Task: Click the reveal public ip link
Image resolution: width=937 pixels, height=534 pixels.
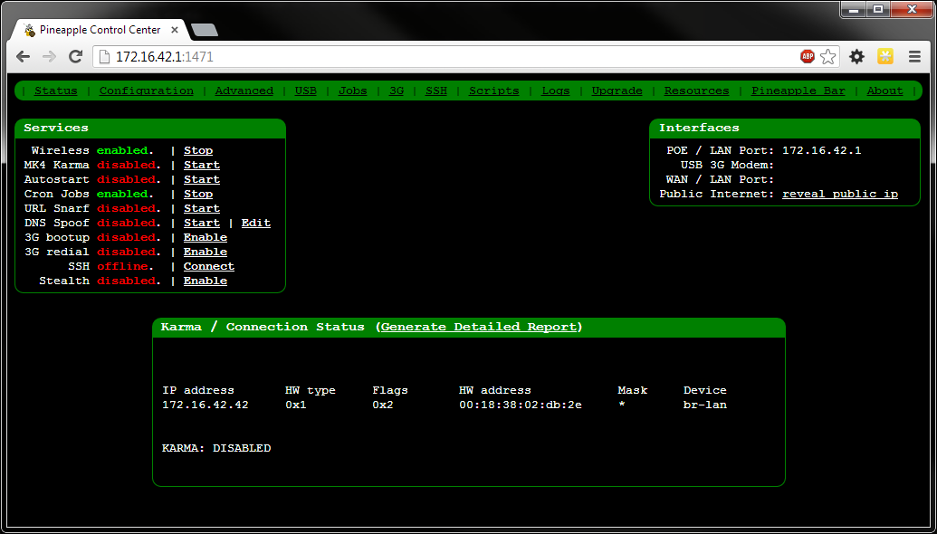Action: click(x=839, y=194)
